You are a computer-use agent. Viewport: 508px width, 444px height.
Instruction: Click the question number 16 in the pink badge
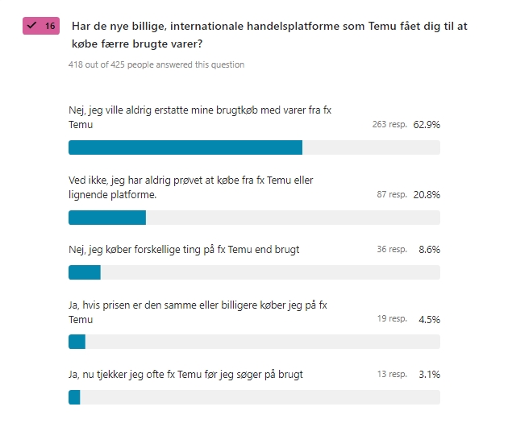point(50,26)
